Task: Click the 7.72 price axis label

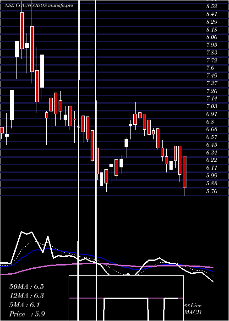Action: [212, 61]
